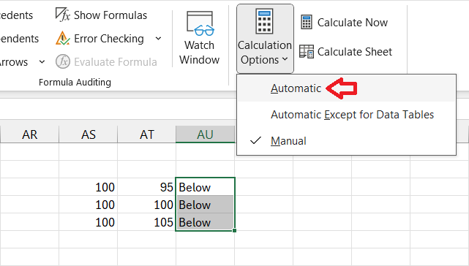Click the Show Formulas icon

(62, 15)
